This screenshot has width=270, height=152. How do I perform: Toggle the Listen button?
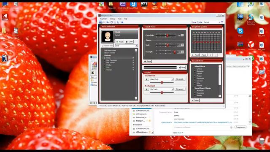pos(129,41)
